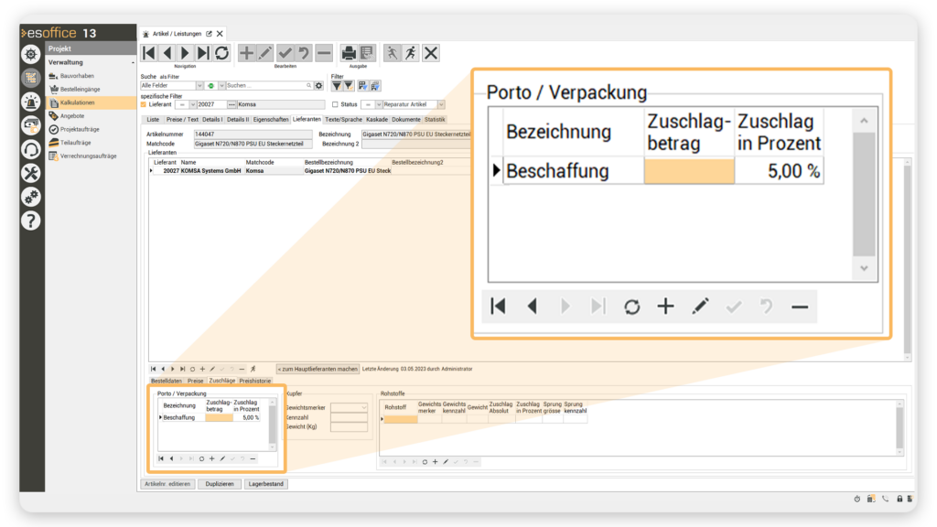937x527 pixels.
Task: Open Verrechnungsaufträge in Verwaltung list
Action: pos(89,156)
